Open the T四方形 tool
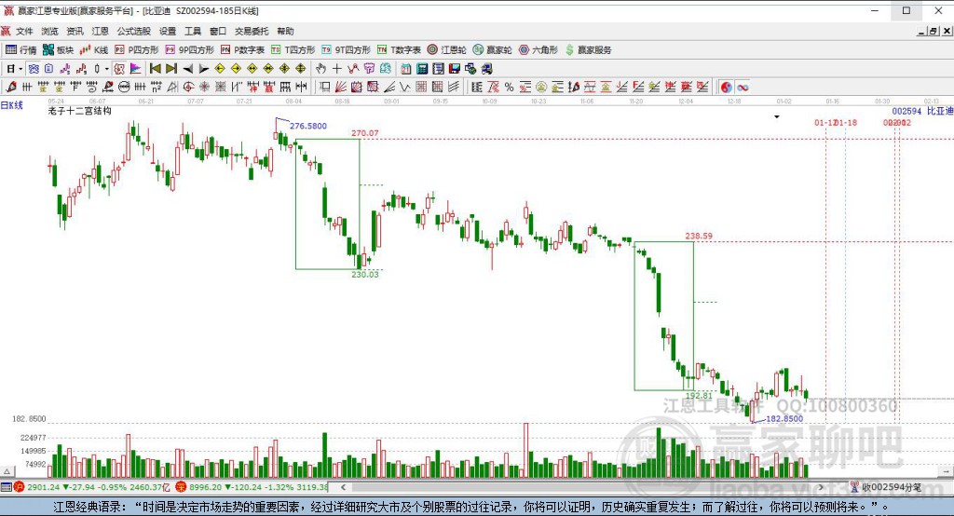 point(293,50)
